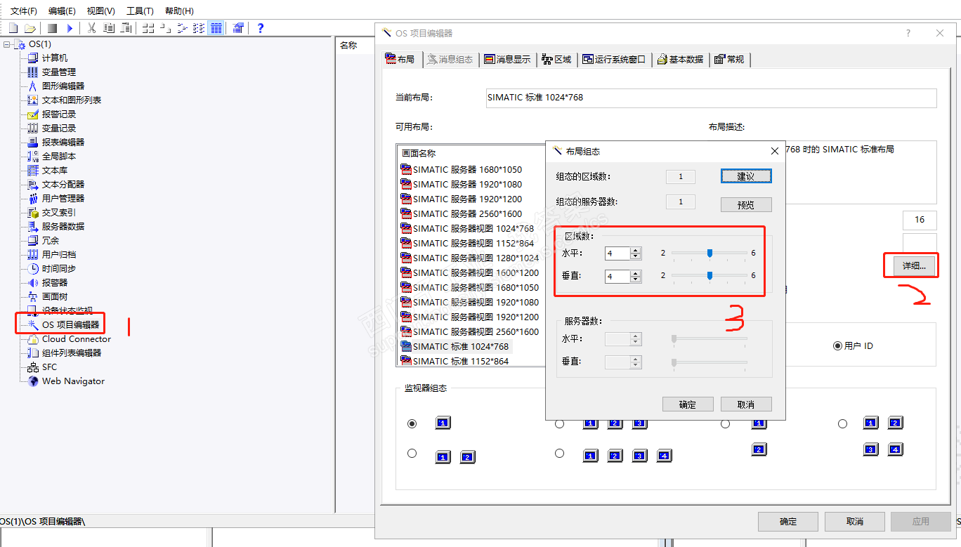Click the 报表编辑器 icon in tree

(33, 142)
